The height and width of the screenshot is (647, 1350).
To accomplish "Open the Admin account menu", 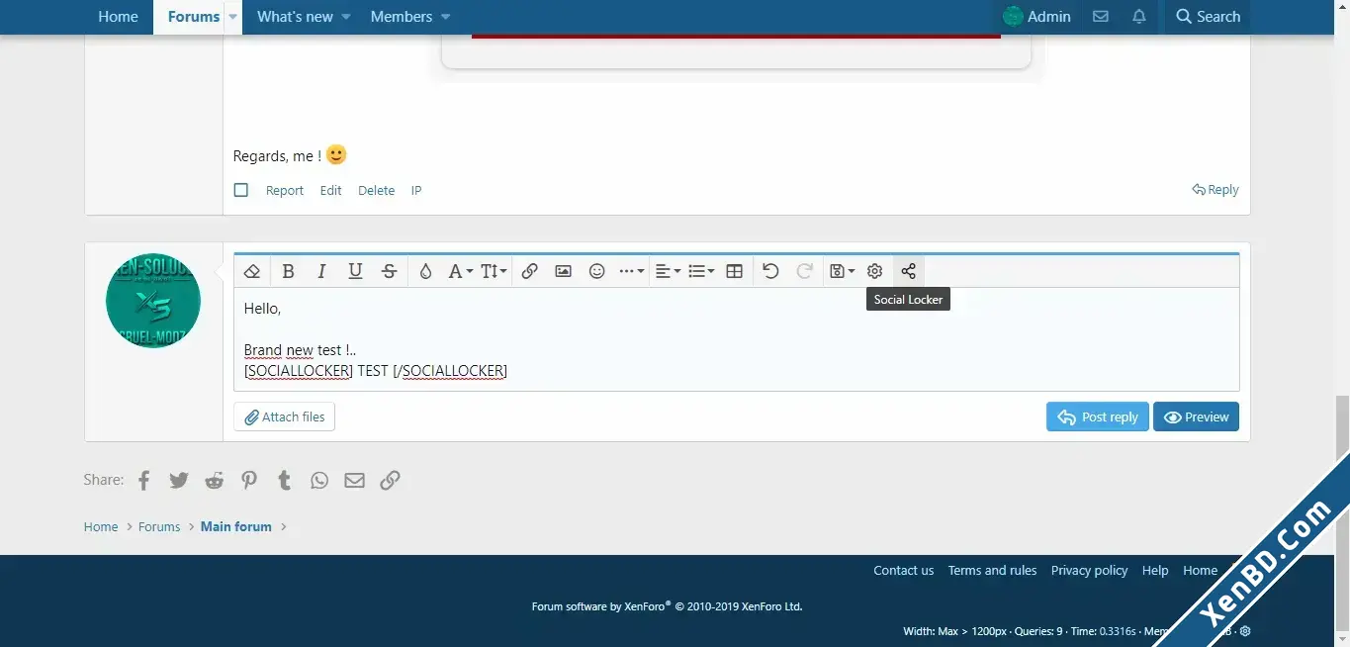I will (1036, 17).
